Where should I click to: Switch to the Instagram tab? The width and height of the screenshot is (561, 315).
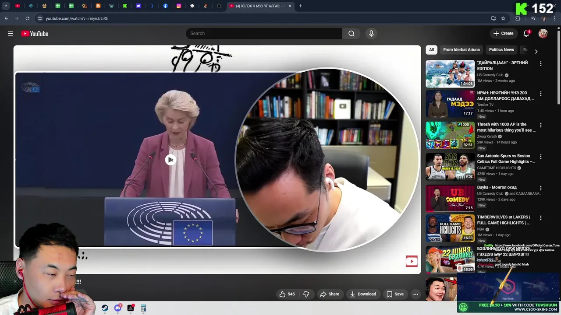pos(179,6)
